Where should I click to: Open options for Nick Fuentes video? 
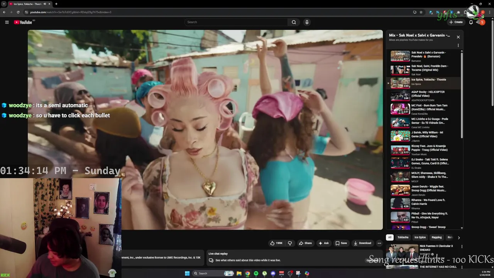462,247
